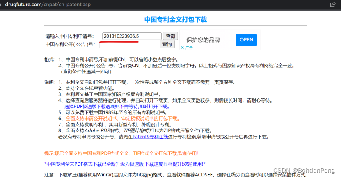Click the 广告 label in ad
The height and width of the screenshot is (178, 341).
pyautogui.click(x=189, y=48)
